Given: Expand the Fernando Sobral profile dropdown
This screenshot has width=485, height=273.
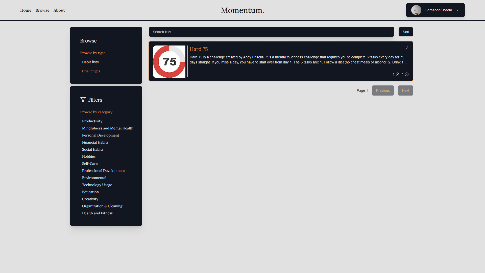Looking at the screenshot, I should tap(458, 10).
